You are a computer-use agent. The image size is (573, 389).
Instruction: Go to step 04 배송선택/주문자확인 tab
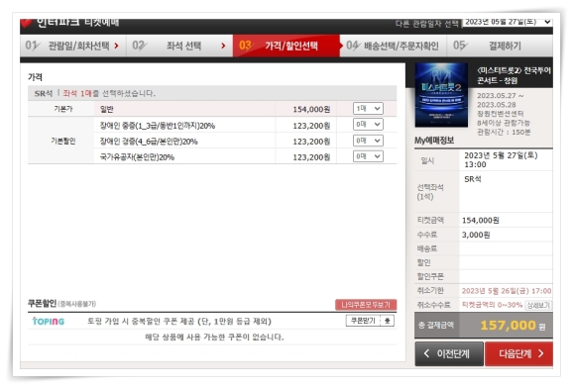394,46
